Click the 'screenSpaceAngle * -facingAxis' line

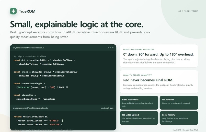point(36,99)
